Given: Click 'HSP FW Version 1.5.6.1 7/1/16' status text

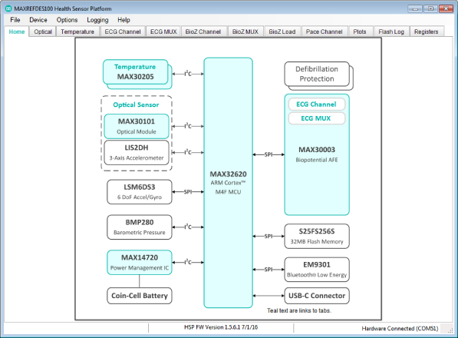Looking at the screenshot, I should pyautogui.click(x=221, y=327).
